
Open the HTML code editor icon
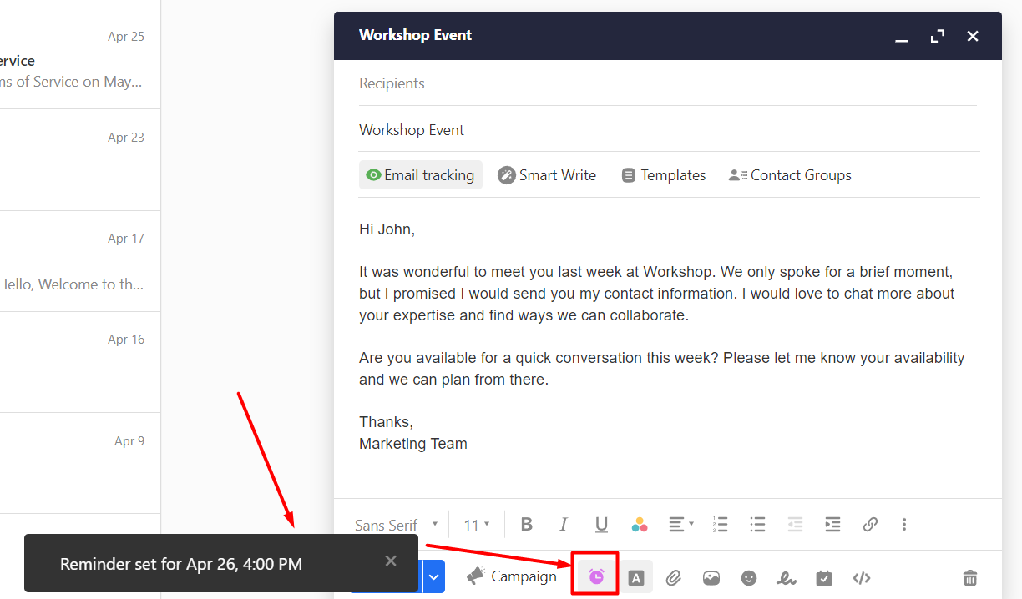[x=862, y=577]
